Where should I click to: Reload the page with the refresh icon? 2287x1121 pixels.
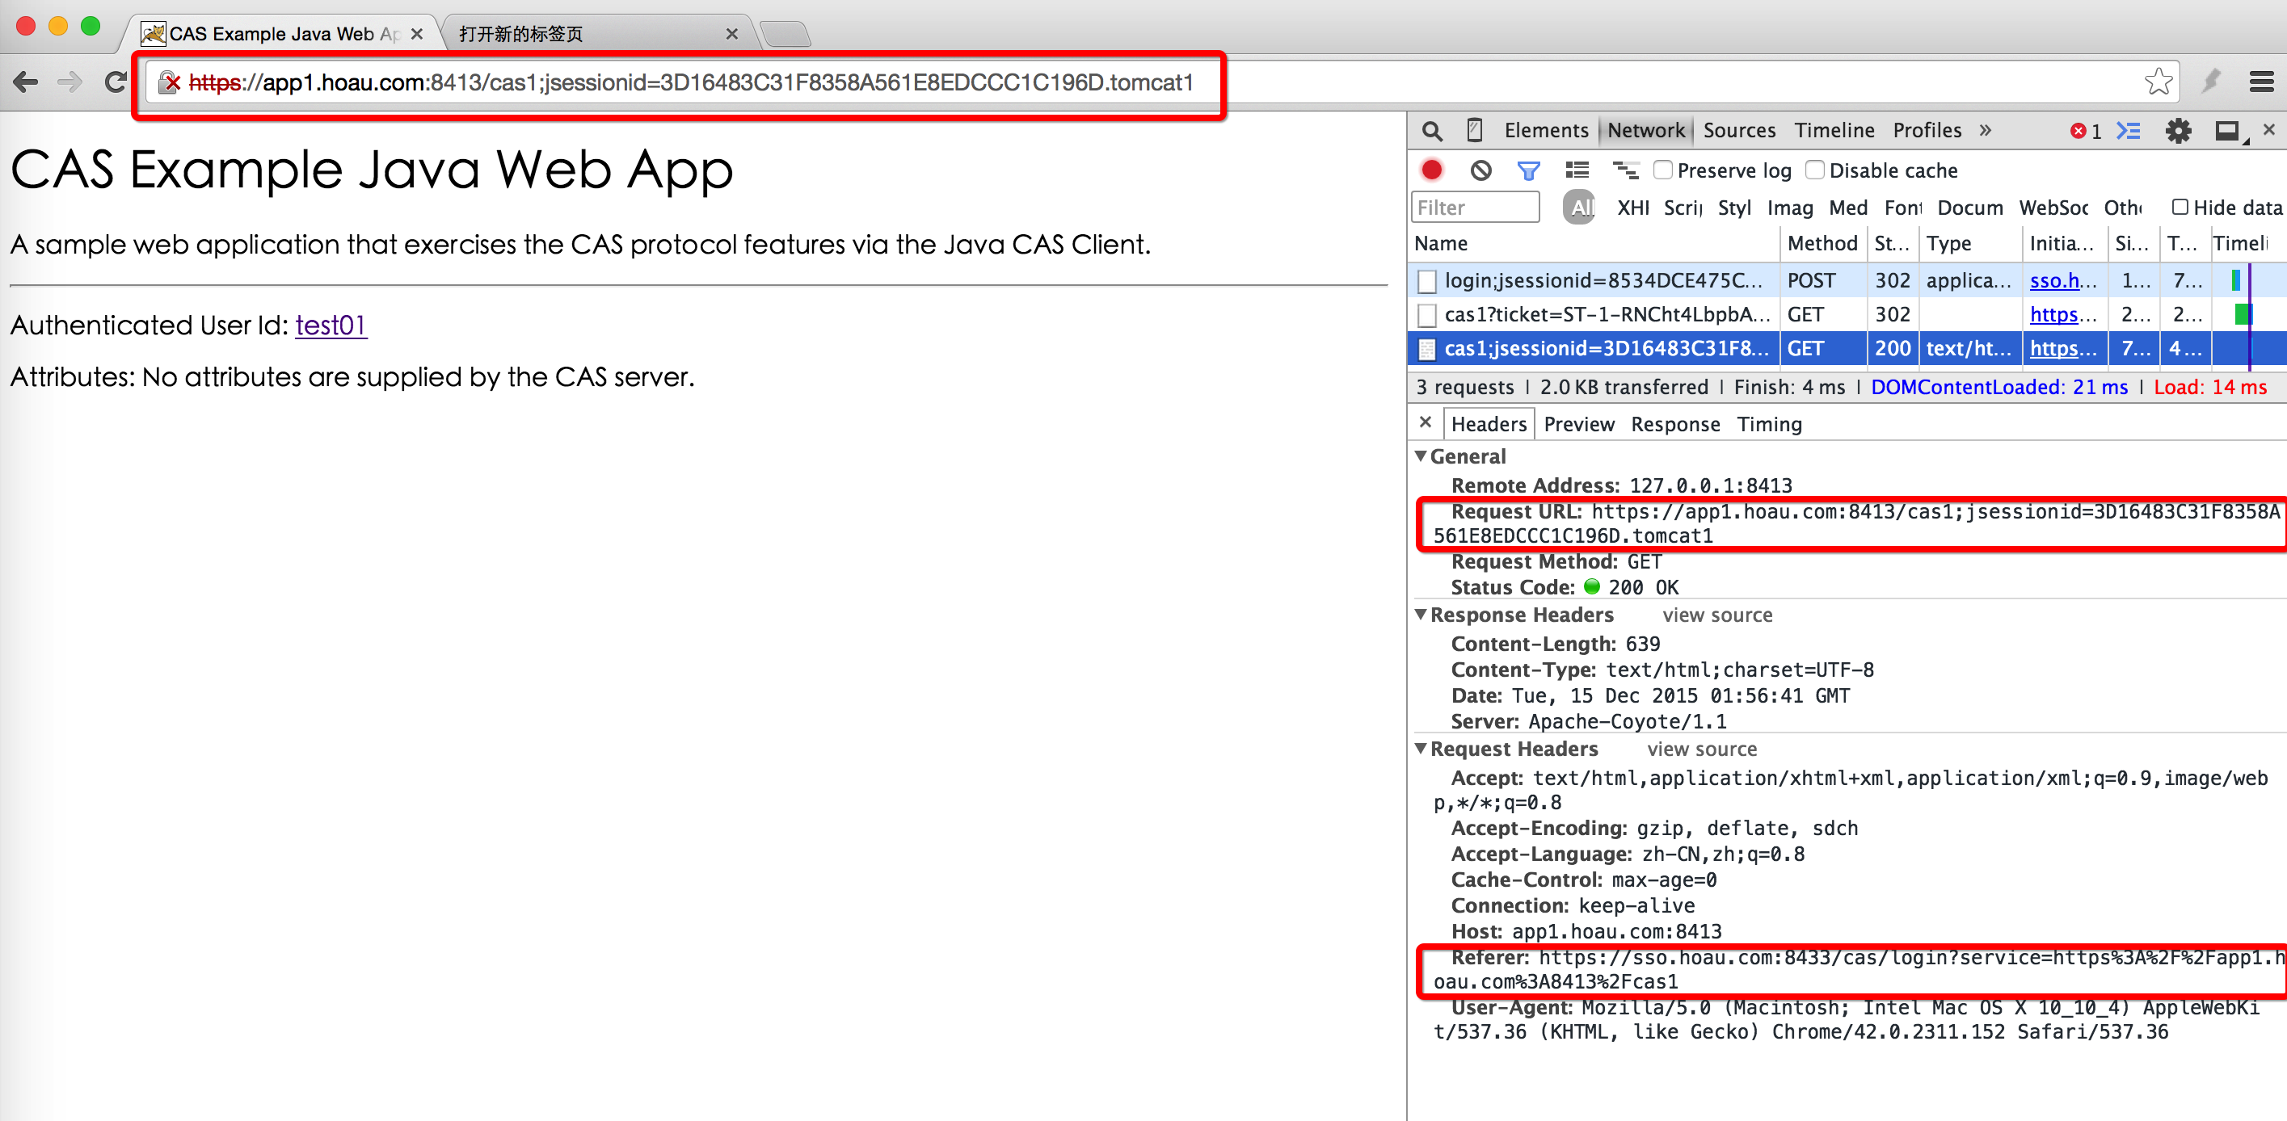(x=116, y=82)
